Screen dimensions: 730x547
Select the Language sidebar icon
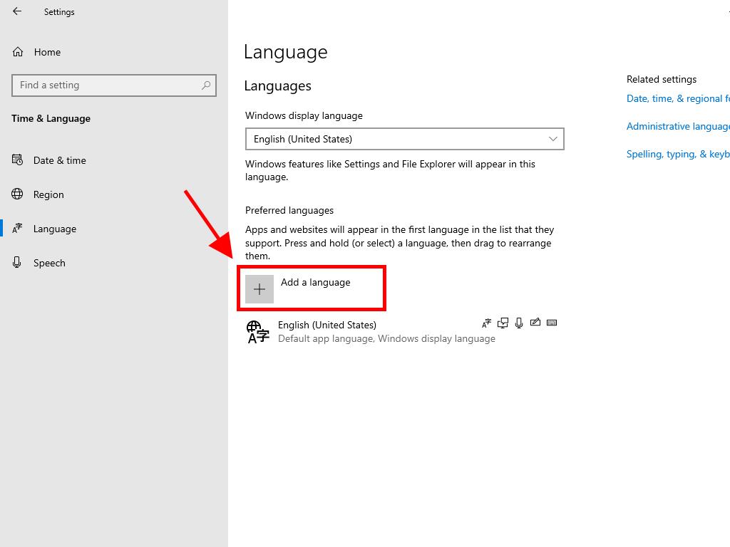click(17, 229)
